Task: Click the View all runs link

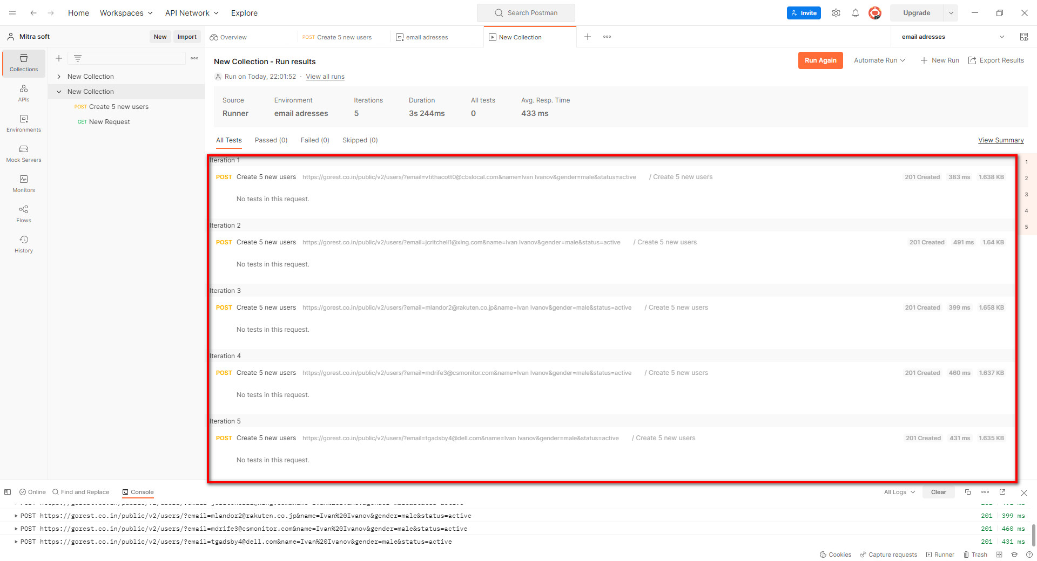Action: tap(325, 77)
